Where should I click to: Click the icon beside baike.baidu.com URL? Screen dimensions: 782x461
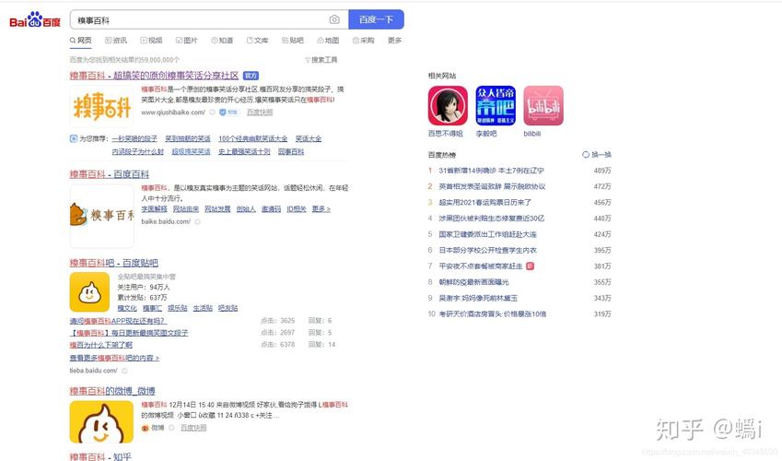tap(197, 221)
